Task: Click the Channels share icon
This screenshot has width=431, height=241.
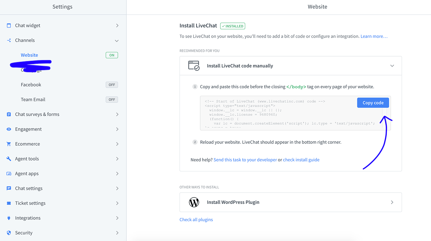Action: 9,40
